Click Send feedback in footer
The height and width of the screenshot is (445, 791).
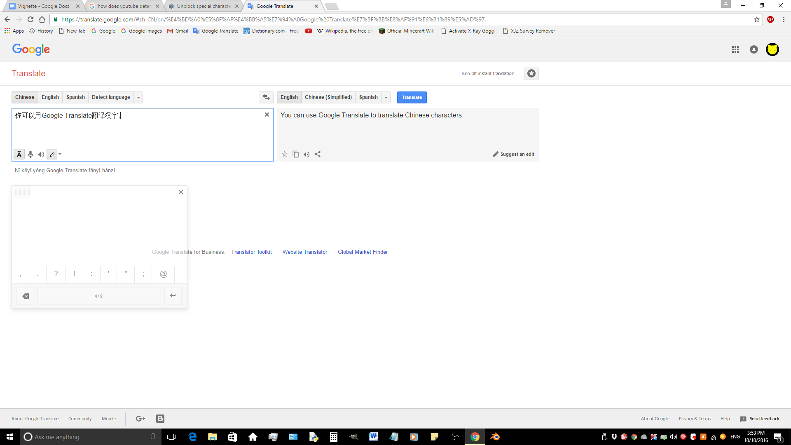pos(760,419)
